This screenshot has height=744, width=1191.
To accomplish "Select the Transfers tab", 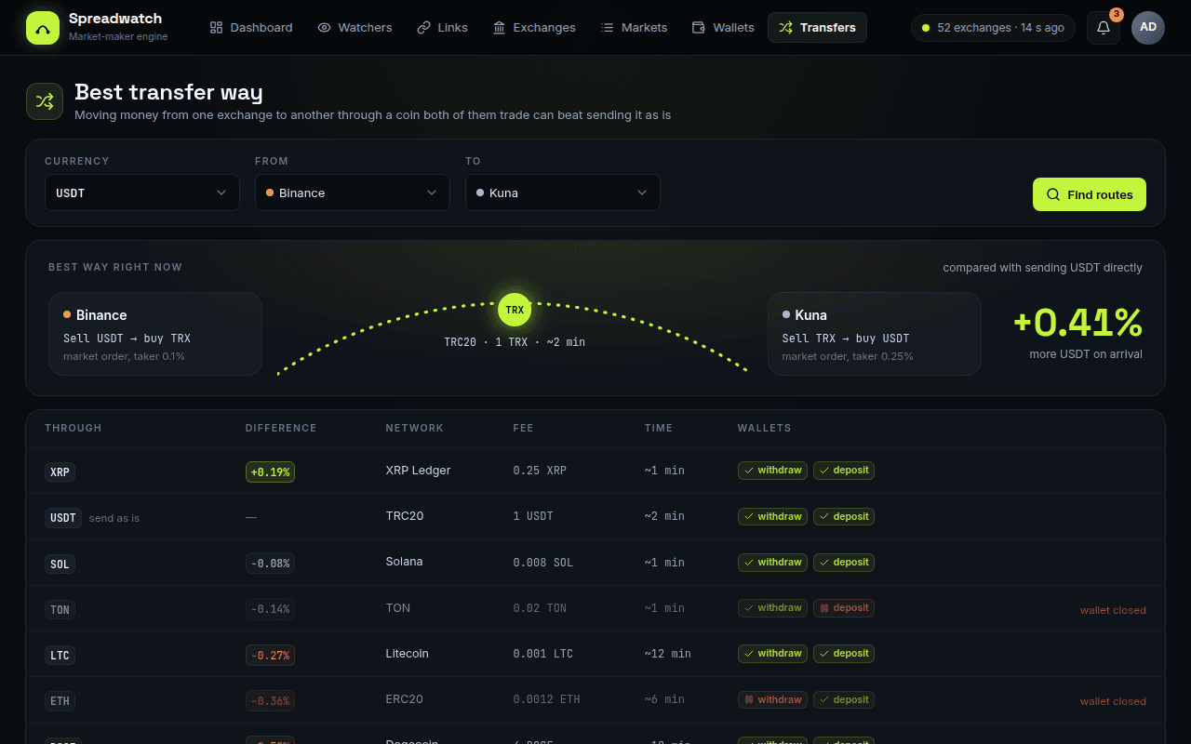I will click(817, 28).
